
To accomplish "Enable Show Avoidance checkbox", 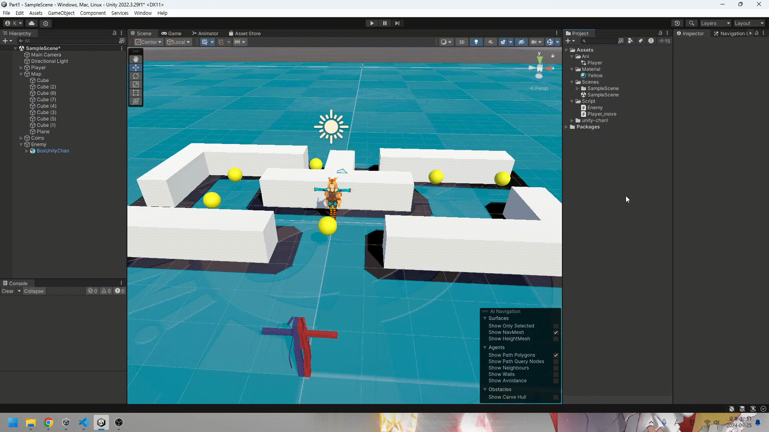I will (556, 381).
